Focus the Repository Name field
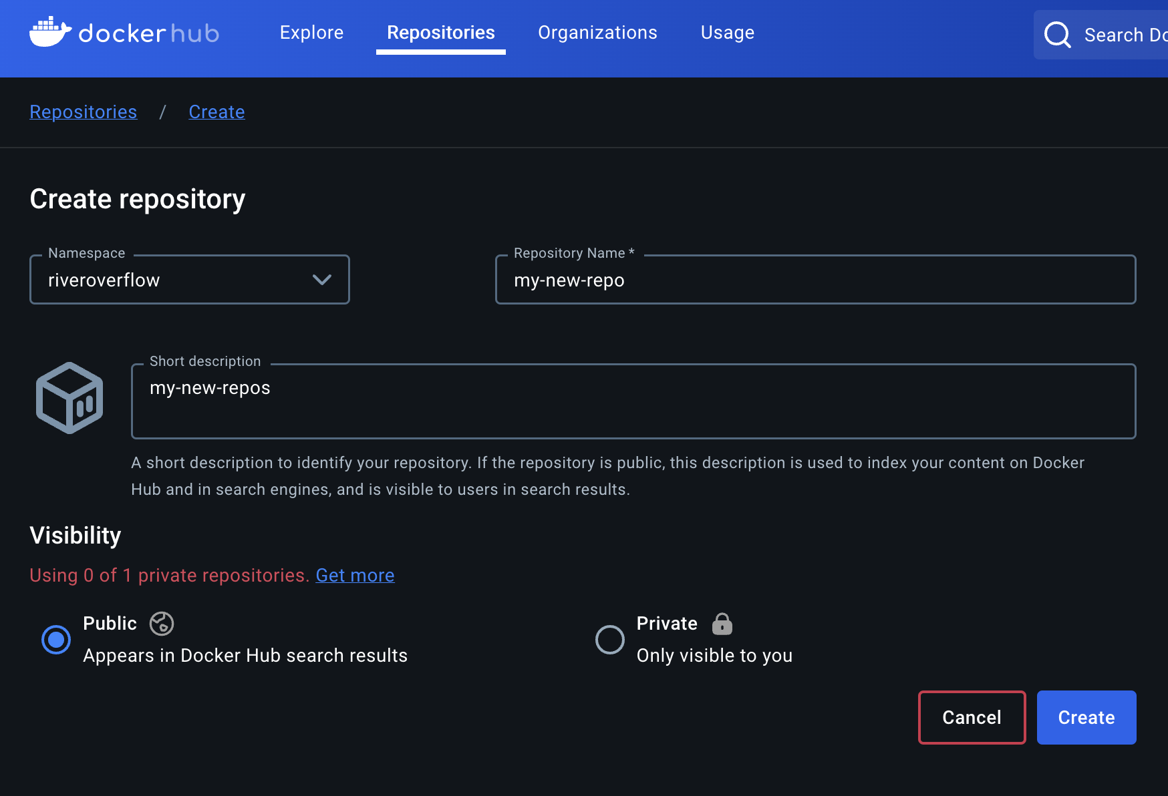 pyautogui.click(x=816, y=280)
